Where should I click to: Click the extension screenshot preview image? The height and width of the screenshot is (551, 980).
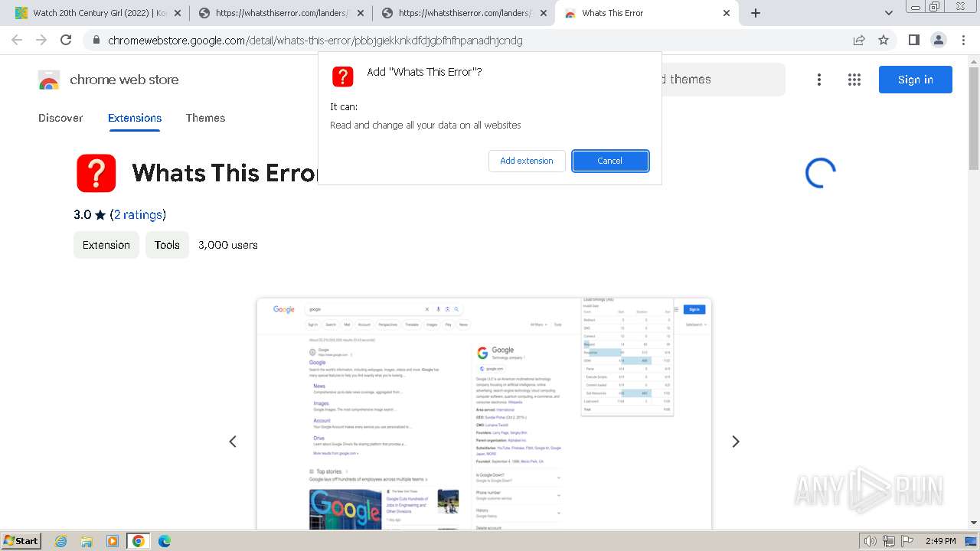484,413
